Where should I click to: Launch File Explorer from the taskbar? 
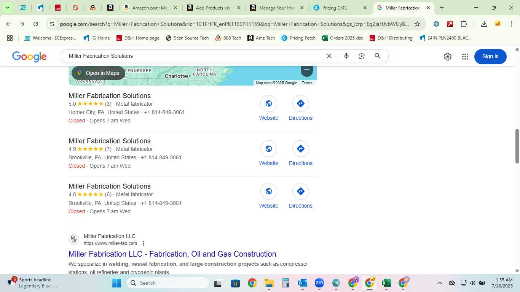pos(269,283)
